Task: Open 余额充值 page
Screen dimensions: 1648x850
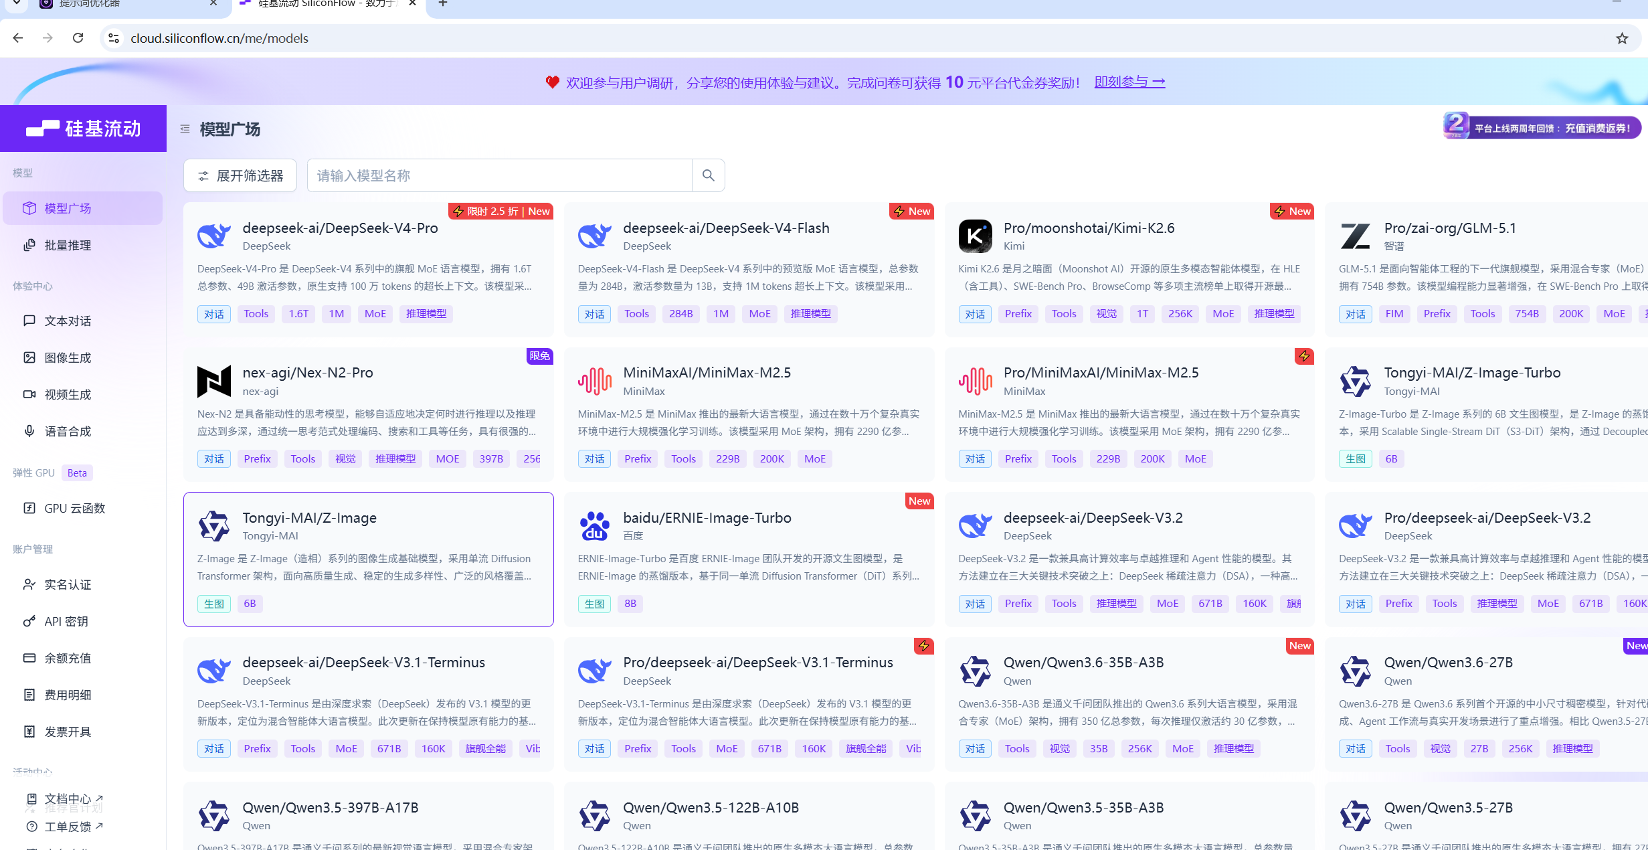Action: pyautogui.click(x=83, y=658)
